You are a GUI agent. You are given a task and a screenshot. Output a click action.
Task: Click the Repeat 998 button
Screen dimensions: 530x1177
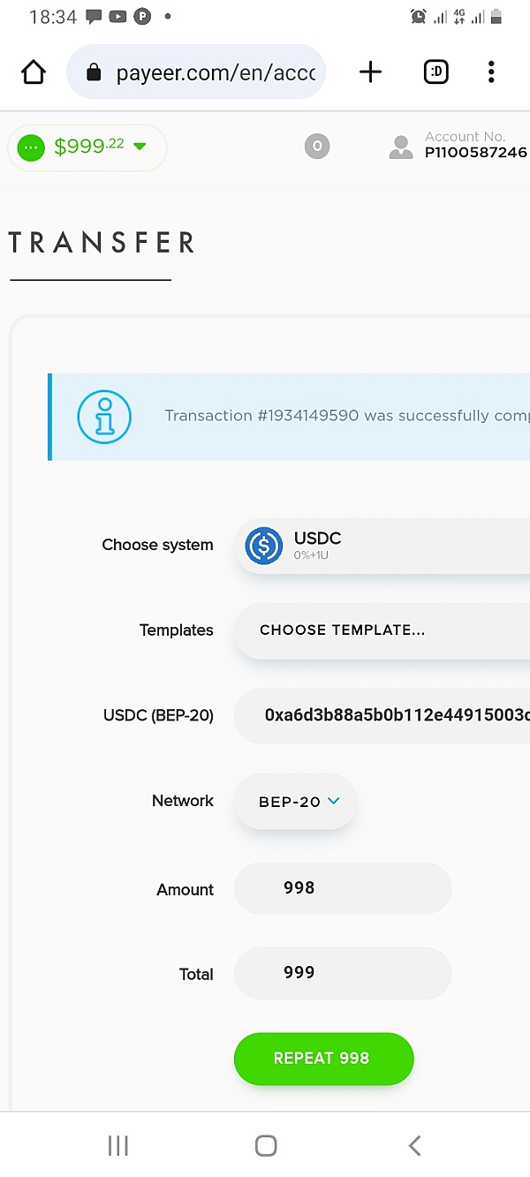323,1059
